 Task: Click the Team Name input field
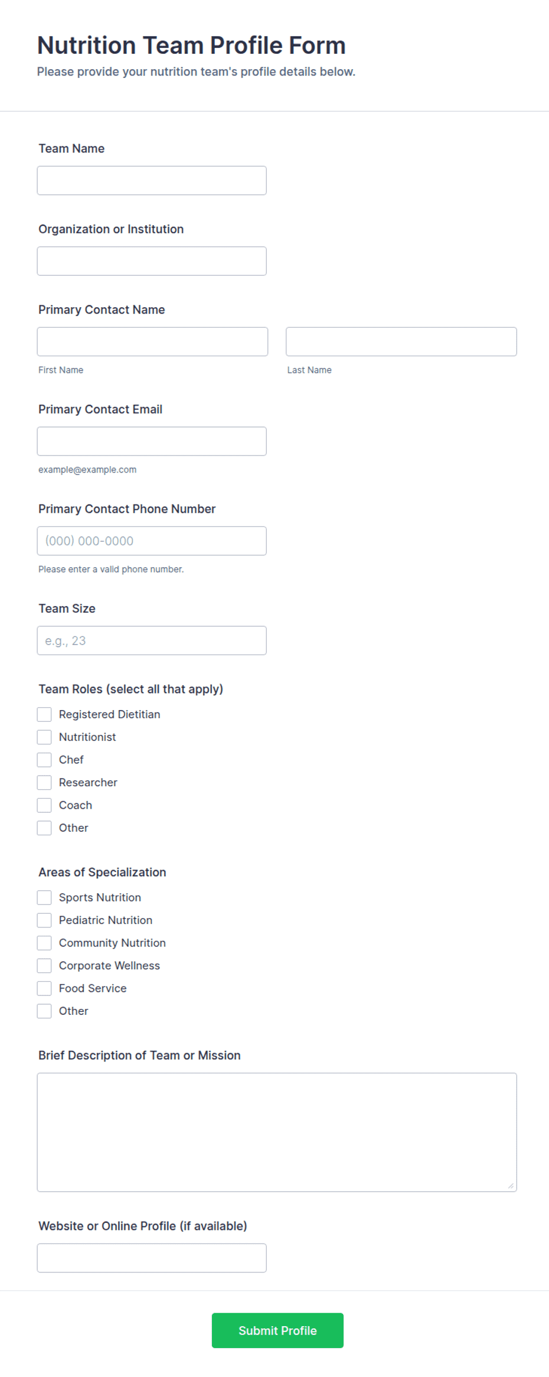click(152, 180)
